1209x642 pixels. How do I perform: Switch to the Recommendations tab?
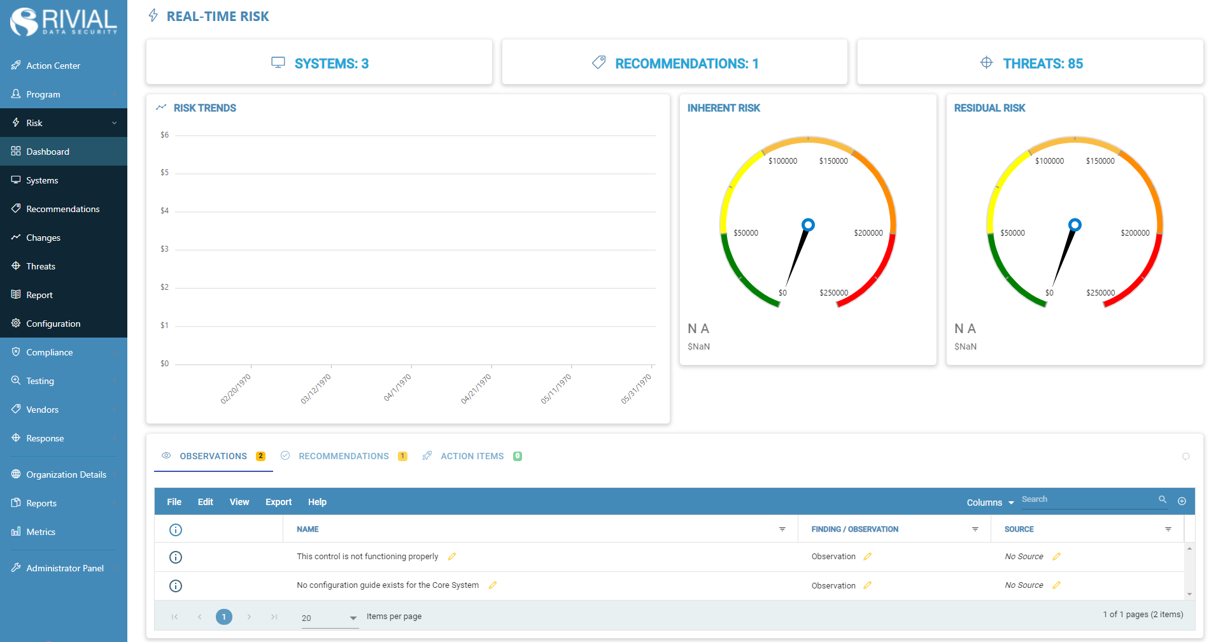[x=344, y=456]
